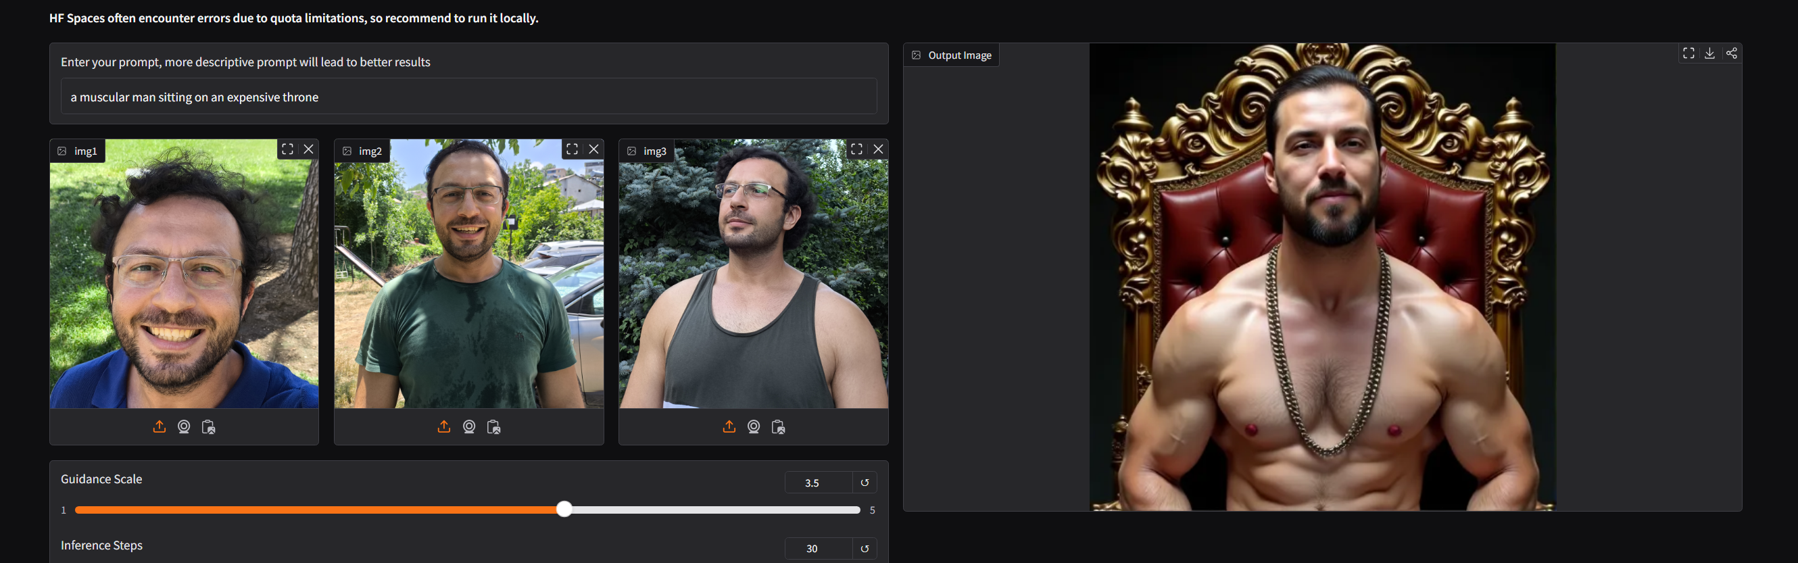
Task: Paste from clipboard into img1
Action: tap(208, 427)
